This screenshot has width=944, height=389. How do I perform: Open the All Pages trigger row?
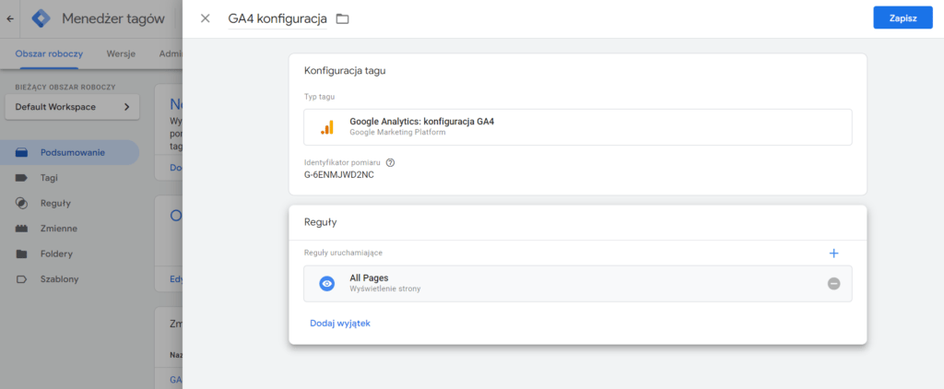578,284
